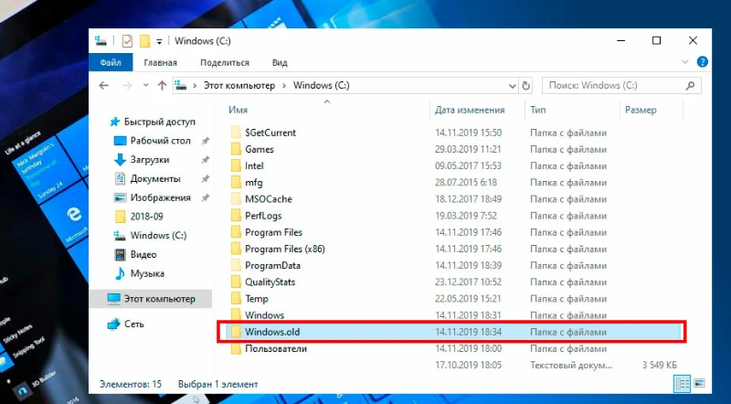Open the quick access toolbar customize dropdown
The width and height of the screenshot is (731, 404).
[159, 41]
